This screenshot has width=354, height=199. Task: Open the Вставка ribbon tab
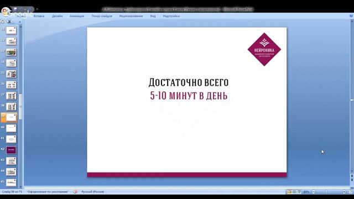[x=39, y=16]
